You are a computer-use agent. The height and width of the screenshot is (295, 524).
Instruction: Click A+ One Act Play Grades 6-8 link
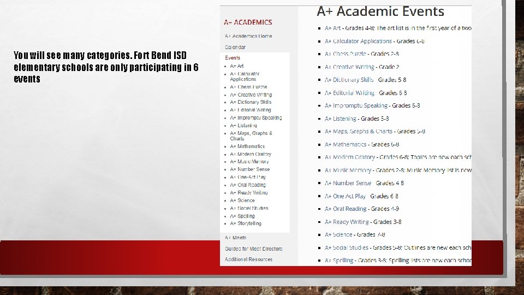tap(345, 196)
